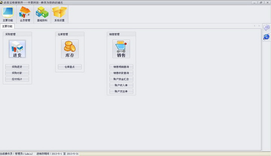Click the 账户资金汇总 button
The height and width of the screenshot is (156, 271).
tap(121, 79)
